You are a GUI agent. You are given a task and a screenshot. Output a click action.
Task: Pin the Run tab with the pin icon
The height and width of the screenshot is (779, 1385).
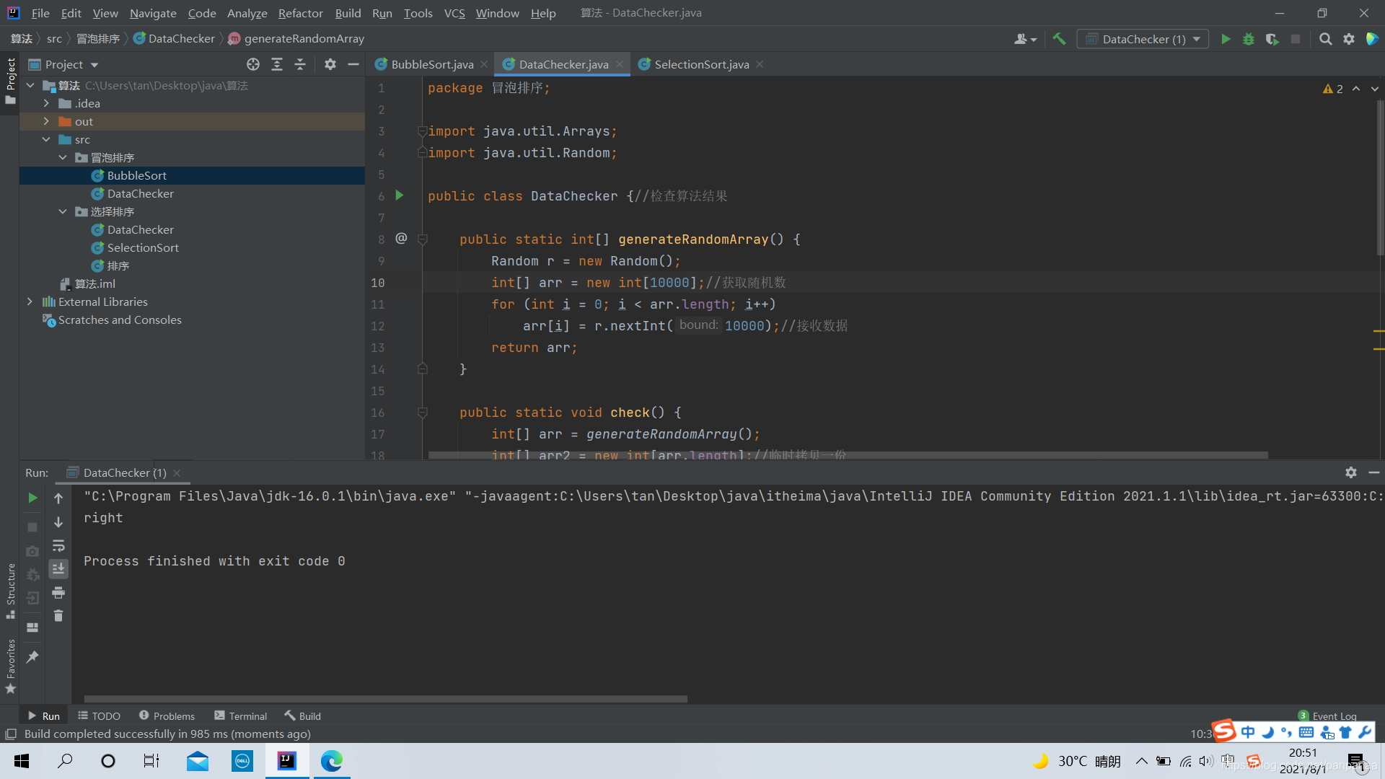(32, 656)
